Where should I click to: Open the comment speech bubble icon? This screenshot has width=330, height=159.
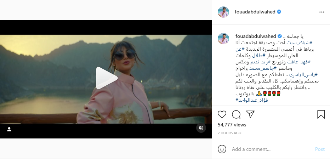(236, 114)
